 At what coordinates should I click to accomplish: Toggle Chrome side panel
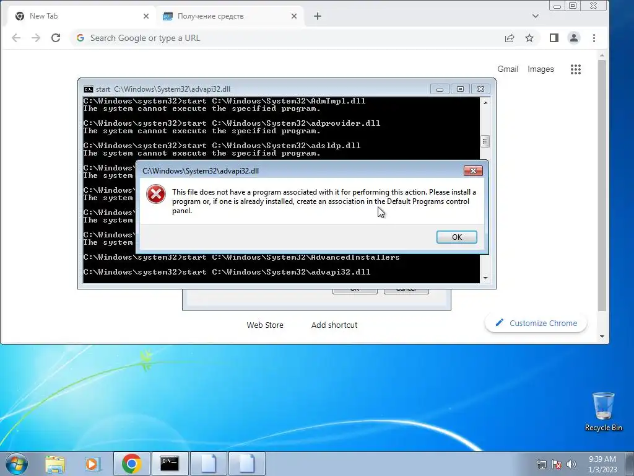pos(554,38)
